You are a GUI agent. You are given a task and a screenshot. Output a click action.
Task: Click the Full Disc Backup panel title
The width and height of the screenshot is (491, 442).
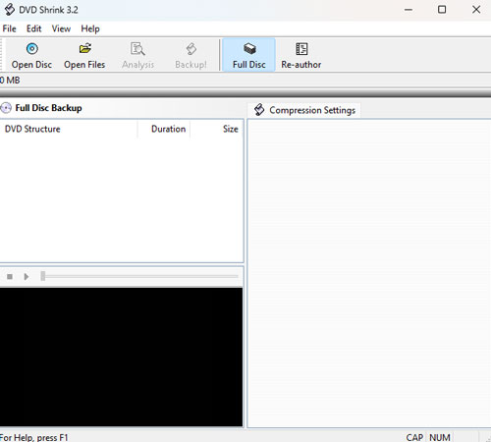tap(48, 108)
